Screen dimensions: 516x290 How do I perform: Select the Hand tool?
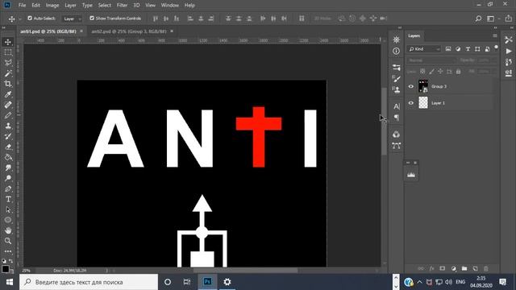(8, 230)
